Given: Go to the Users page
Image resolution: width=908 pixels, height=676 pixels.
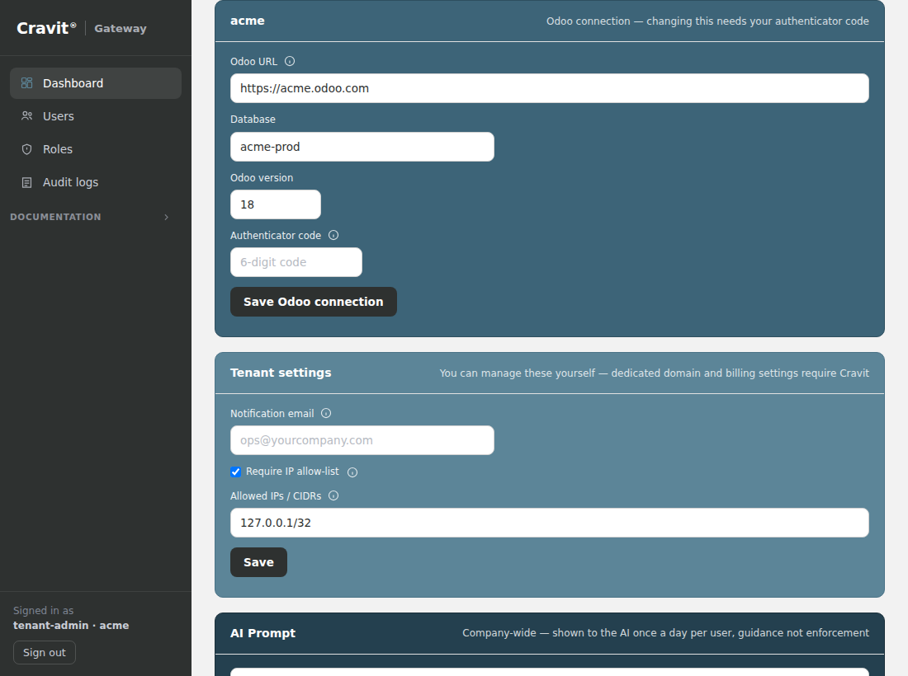Looking at the screenshot, I should tap(96, 116).
